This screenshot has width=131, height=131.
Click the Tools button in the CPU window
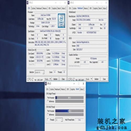coord(46,79)
